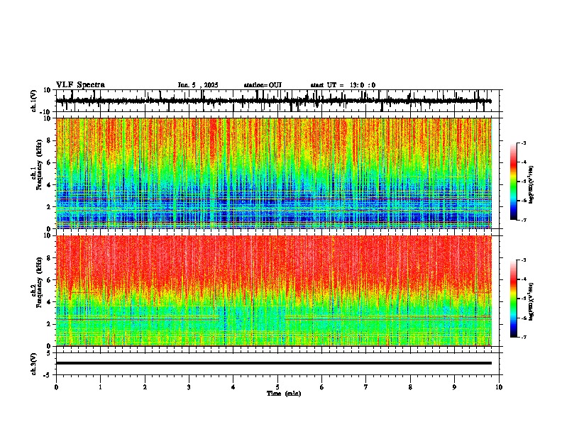Click the ch.2 color bar "-7" label
562x434 pixels.
coord(523,337)
